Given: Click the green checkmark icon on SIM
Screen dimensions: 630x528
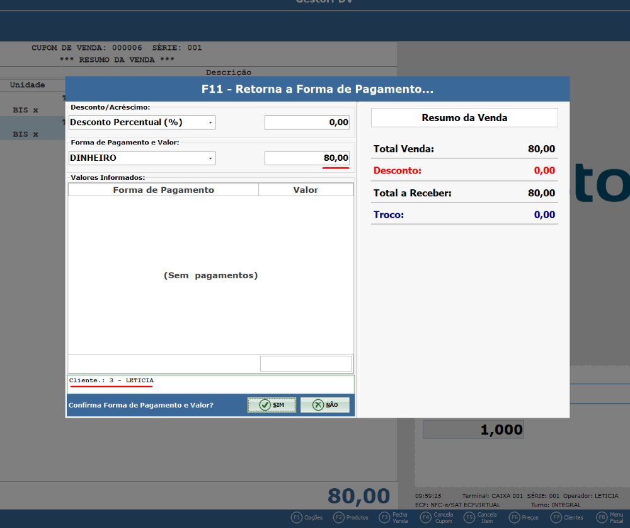Looking at the screenshot, I should coord(265,405).
